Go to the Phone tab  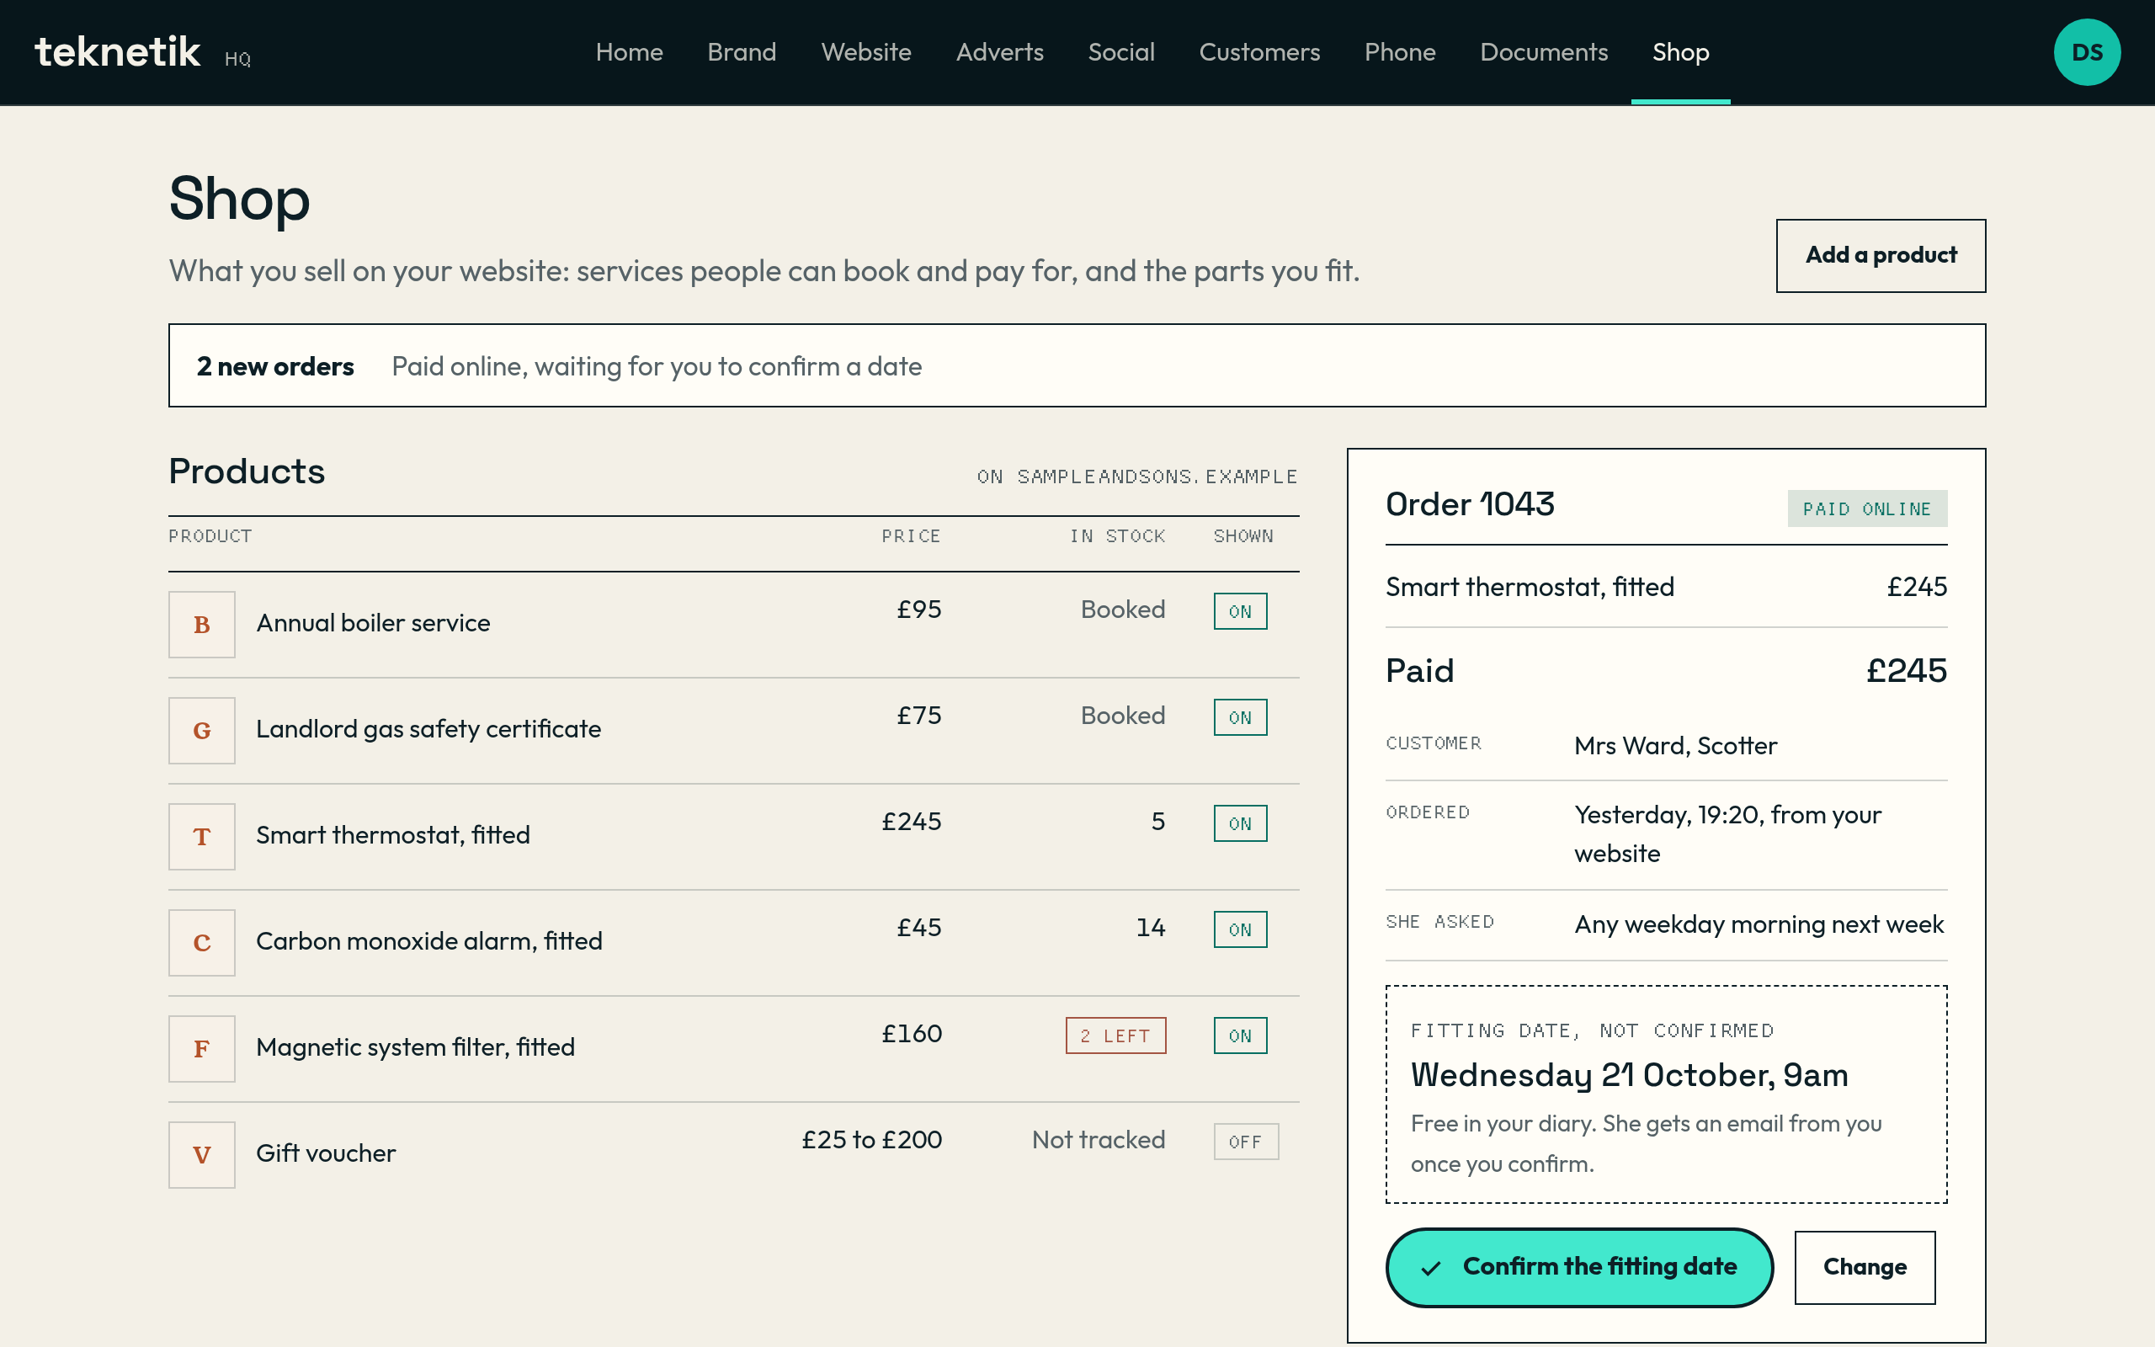click(1400, 52)
